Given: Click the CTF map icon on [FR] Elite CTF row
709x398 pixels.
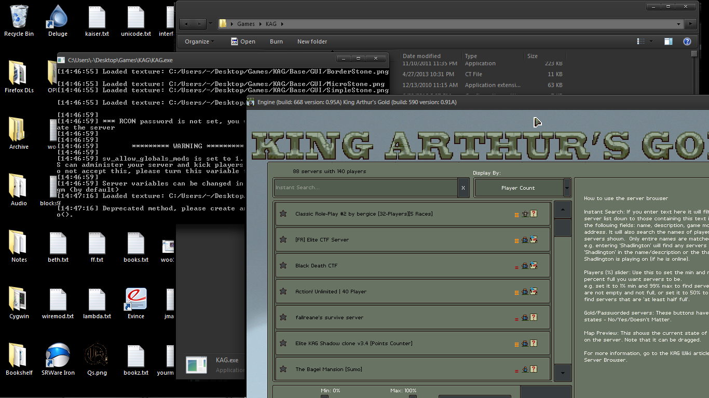Looking at the screenshot, I should [534, 239].
